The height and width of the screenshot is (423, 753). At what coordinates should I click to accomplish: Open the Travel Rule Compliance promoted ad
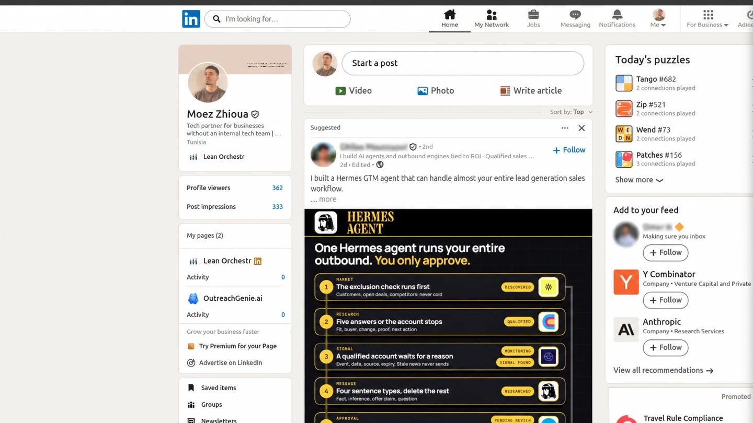coord(683,418)
